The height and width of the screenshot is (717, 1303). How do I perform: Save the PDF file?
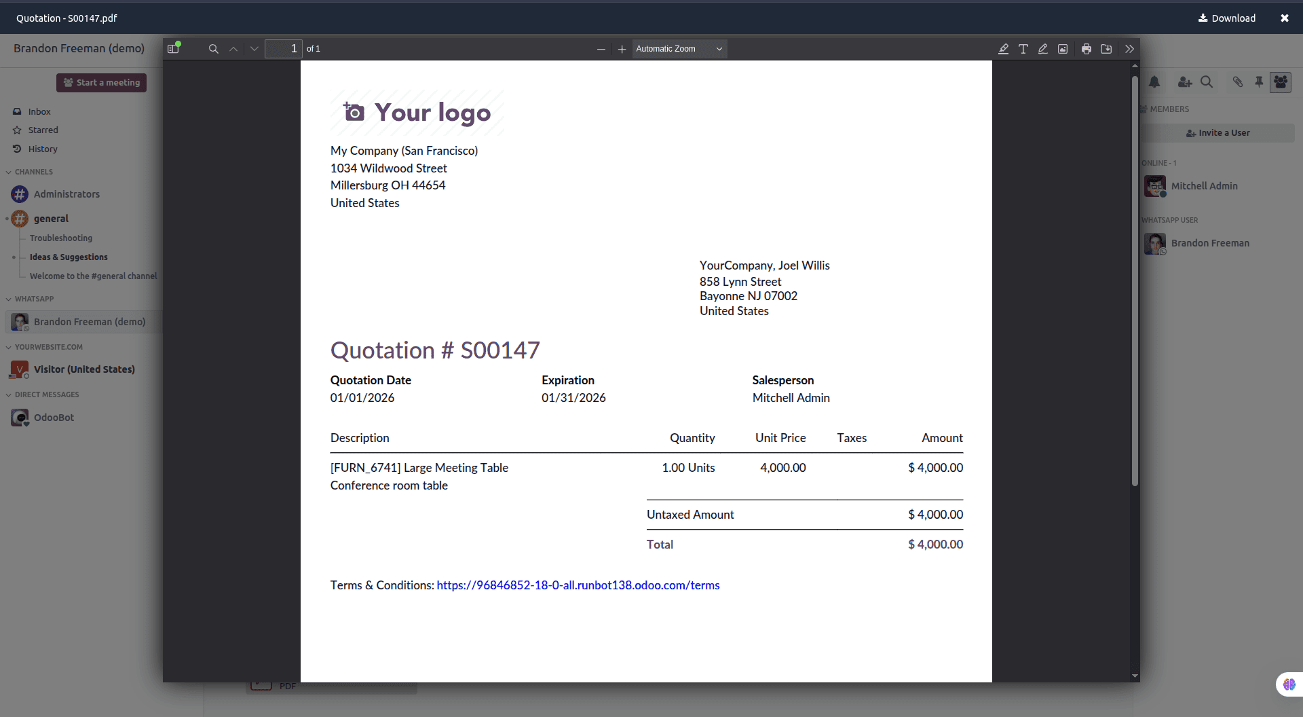[x=1106, y=48]
